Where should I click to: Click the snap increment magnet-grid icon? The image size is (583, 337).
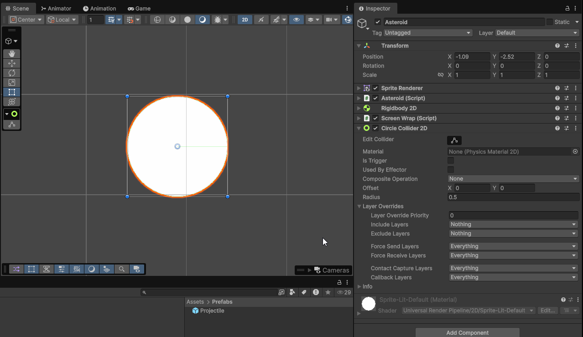tap(130, 20)
